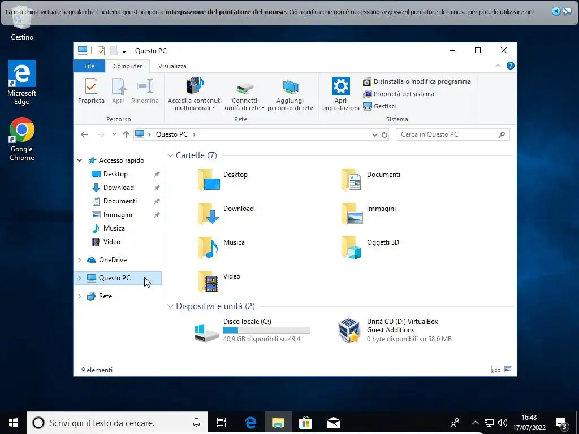Open Google Chrome desktop shortcut
The width and height of the screenshot is (579, 434).
pyautogui.click(x=22, y=139)
